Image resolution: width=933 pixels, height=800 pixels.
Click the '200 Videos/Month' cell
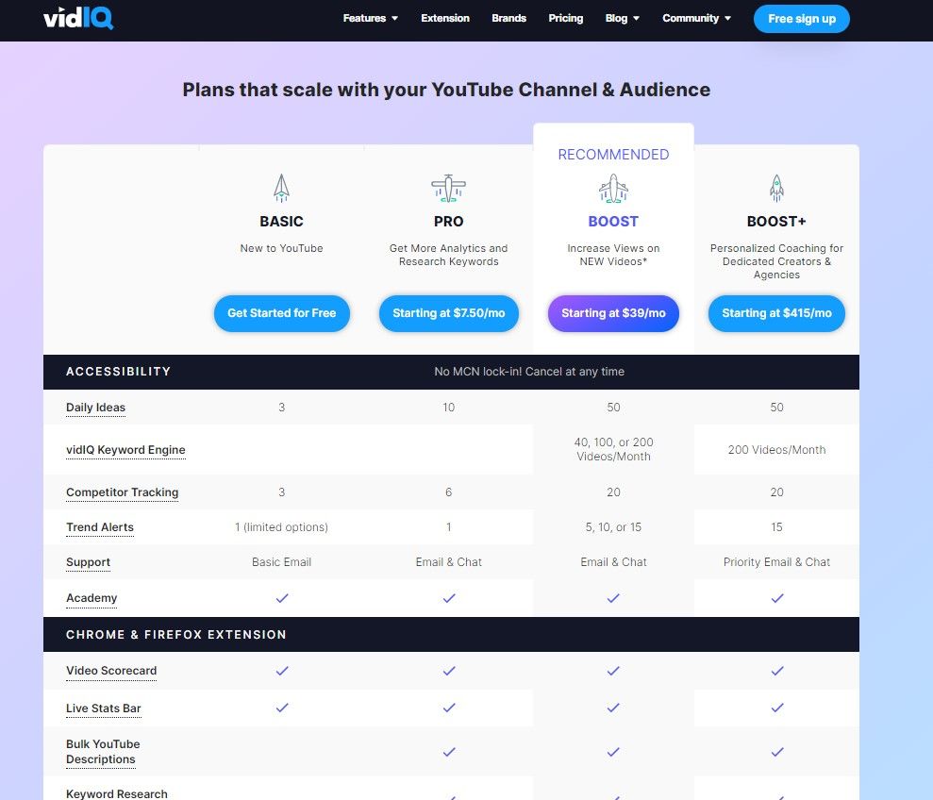776,450
